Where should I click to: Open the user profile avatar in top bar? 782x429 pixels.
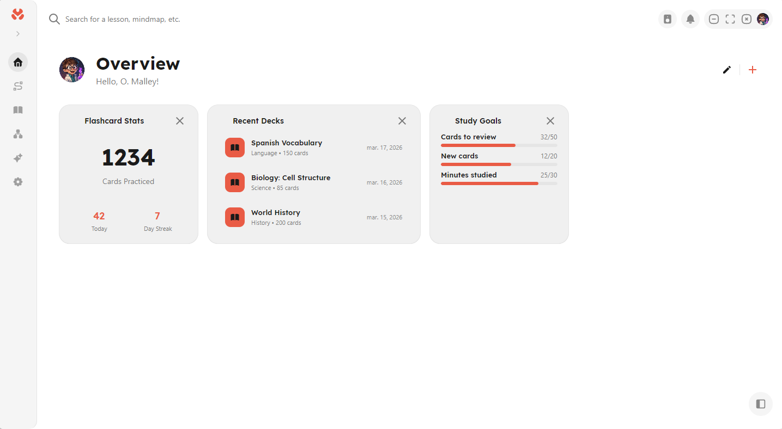763,19
